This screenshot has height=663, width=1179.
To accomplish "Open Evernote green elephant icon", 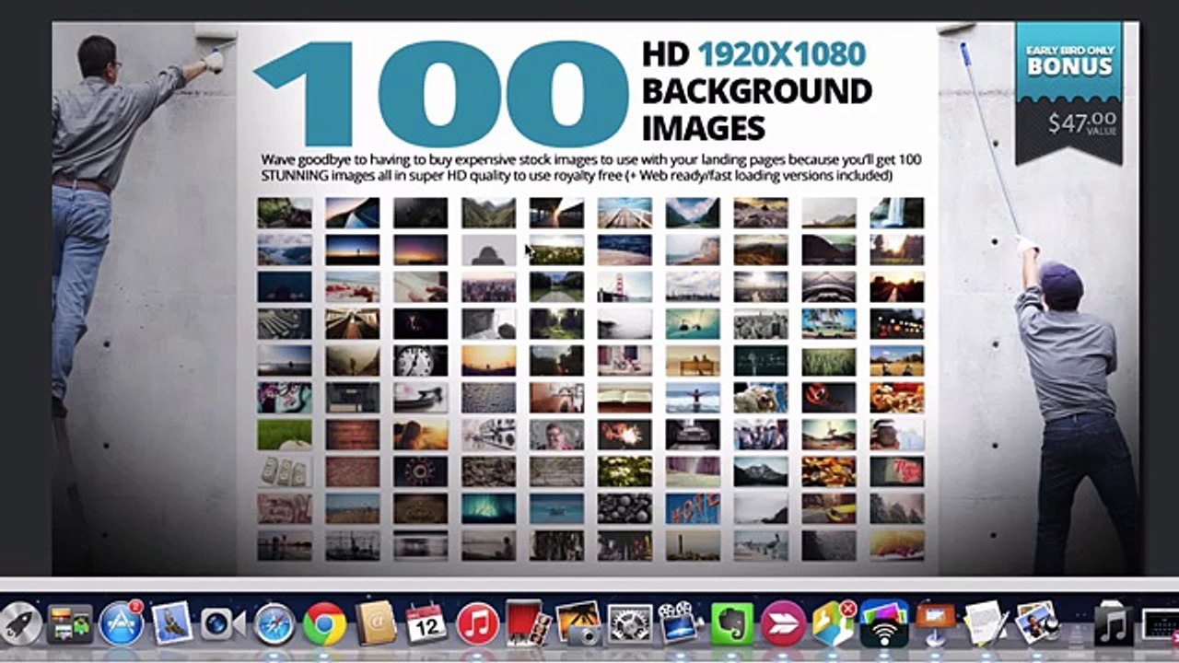I will [732, 623].
